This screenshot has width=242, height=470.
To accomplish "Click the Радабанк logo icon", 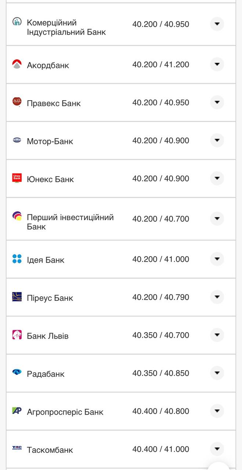I will coord(17,372).
